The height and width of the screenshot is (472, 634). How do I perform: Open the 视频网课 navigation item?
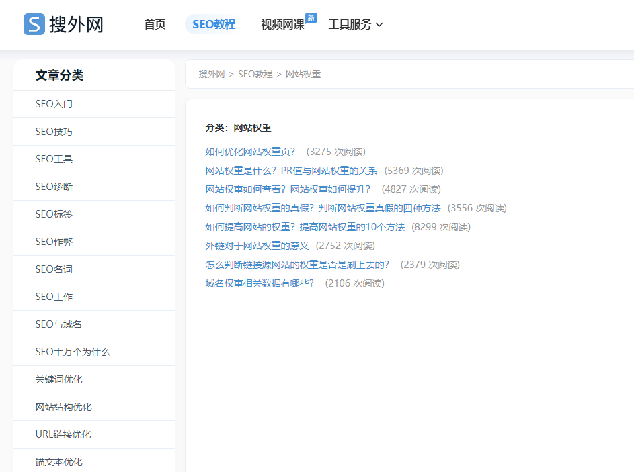click(x=282, y=25)
